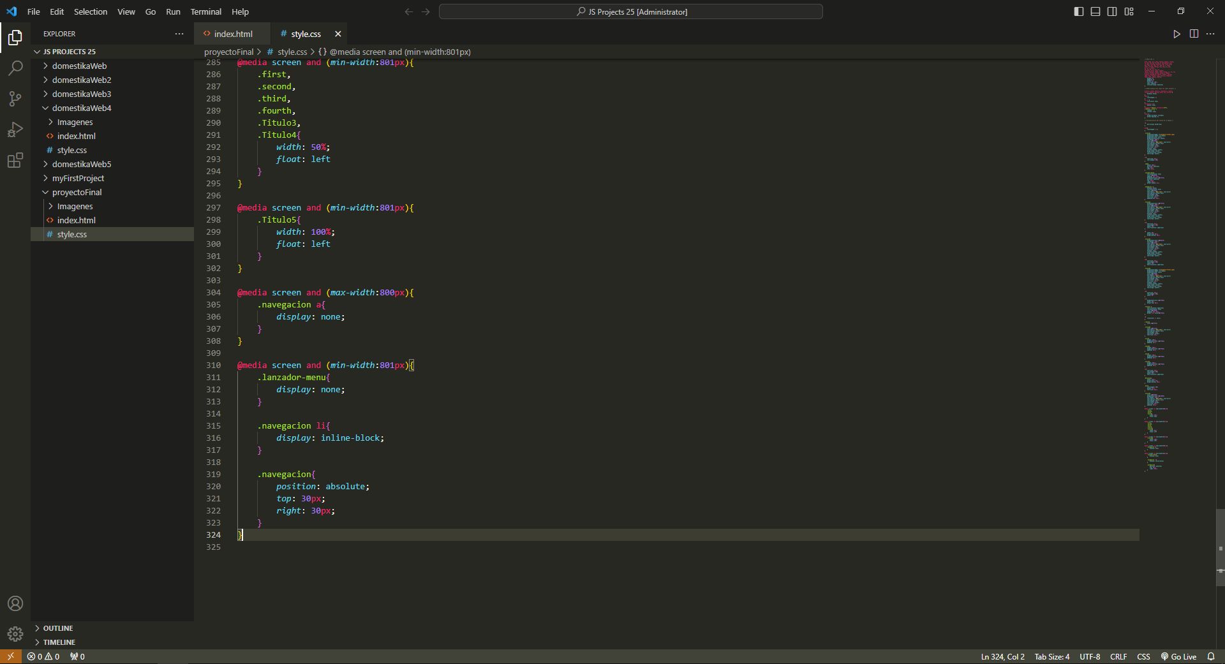The height and width of the screenshot is (664, 1225).
Task: Split the editor to the right
Action: [1194, 34]
